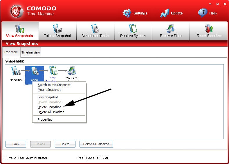229x164 pixels.
Task: Select the Baseline snapshot icon
Action: pos(15,71)
